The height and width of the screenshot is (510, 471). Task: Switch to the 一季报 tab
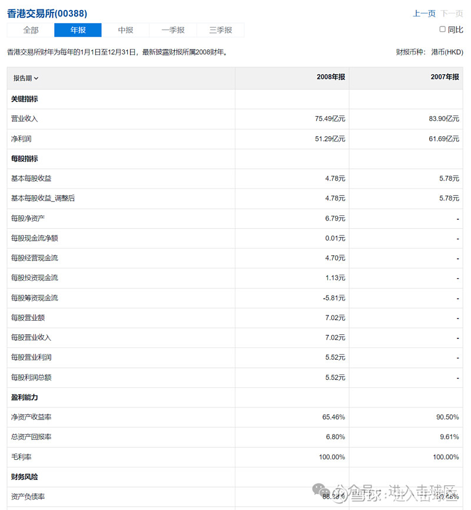173,30
